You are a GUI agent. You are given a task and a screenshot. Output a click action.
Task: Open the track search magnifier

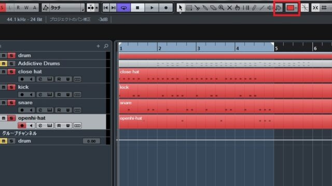106,46
